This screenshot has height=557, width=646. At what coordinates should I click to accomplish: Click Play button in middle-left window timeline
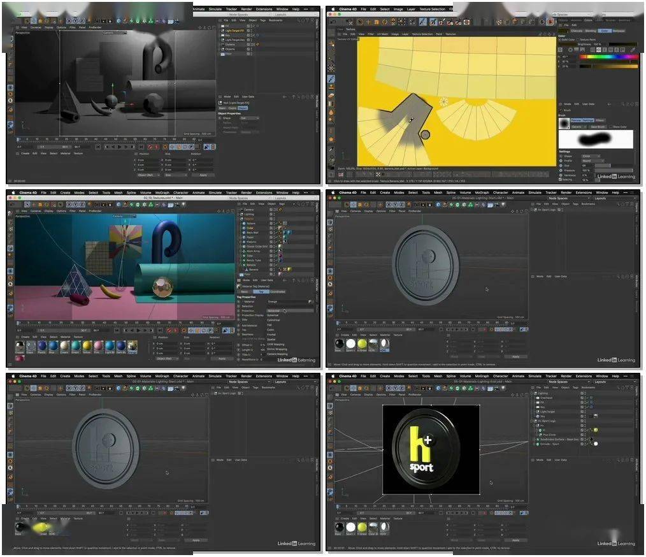(139, 330)
